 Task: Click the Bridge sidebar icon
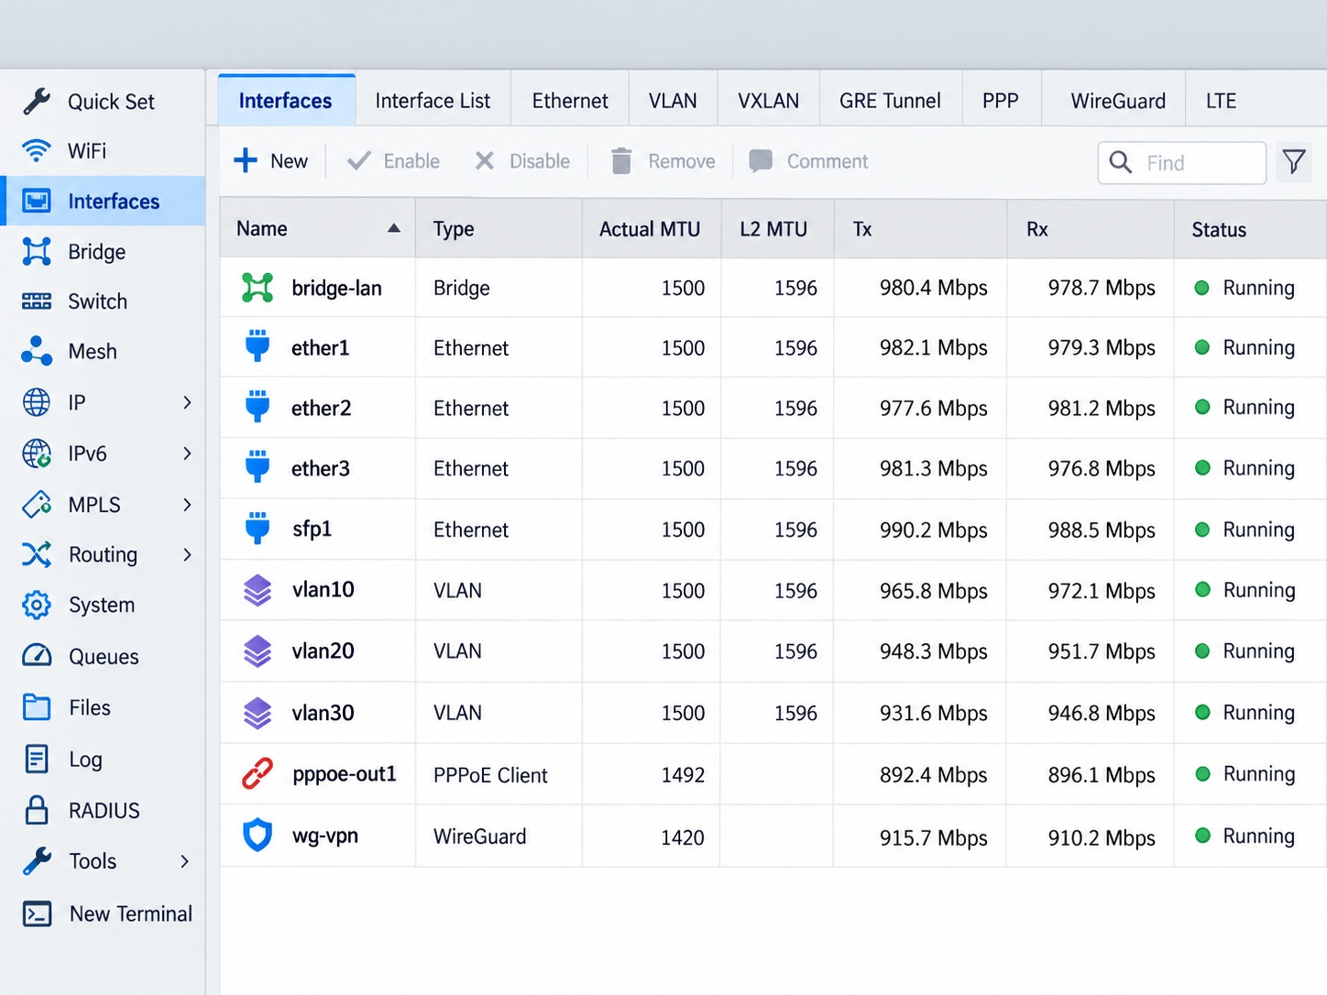pos(37,251)
